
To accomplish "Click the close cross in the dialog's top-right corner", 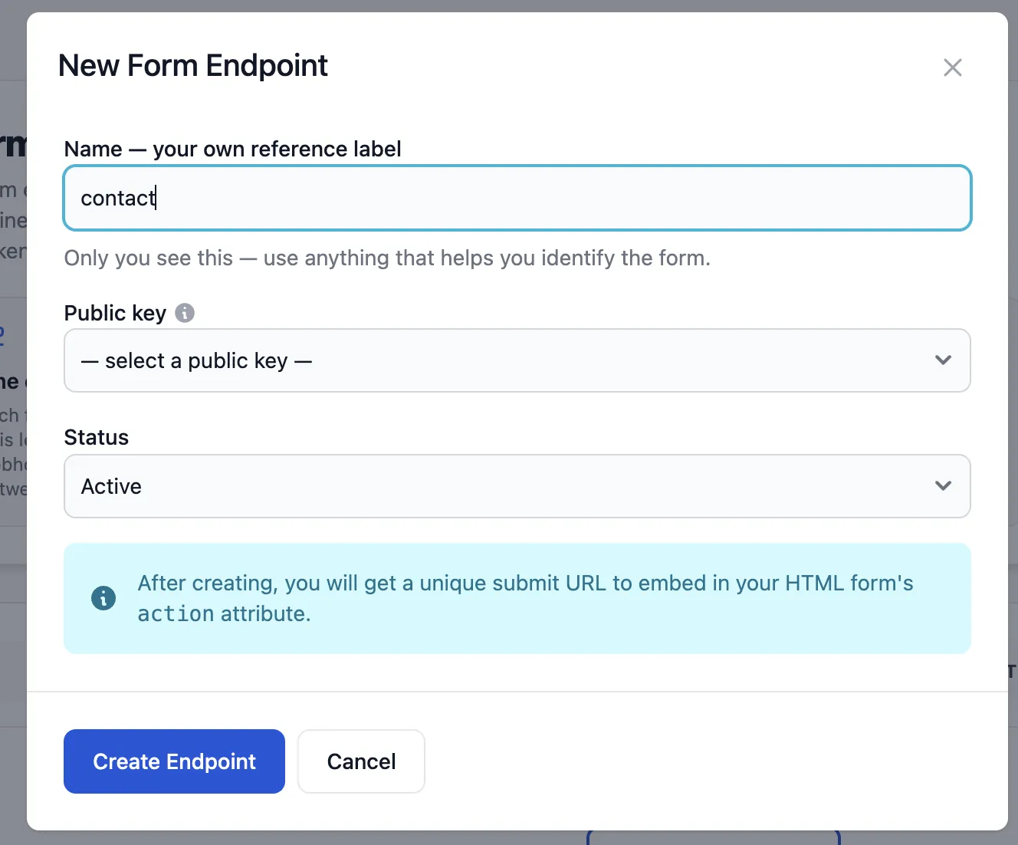I will click(953, 67).
